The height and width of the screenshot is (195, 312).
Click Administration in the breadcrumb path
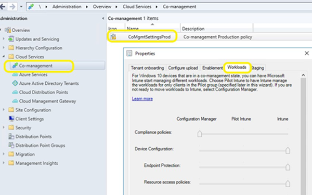(67, 7)
